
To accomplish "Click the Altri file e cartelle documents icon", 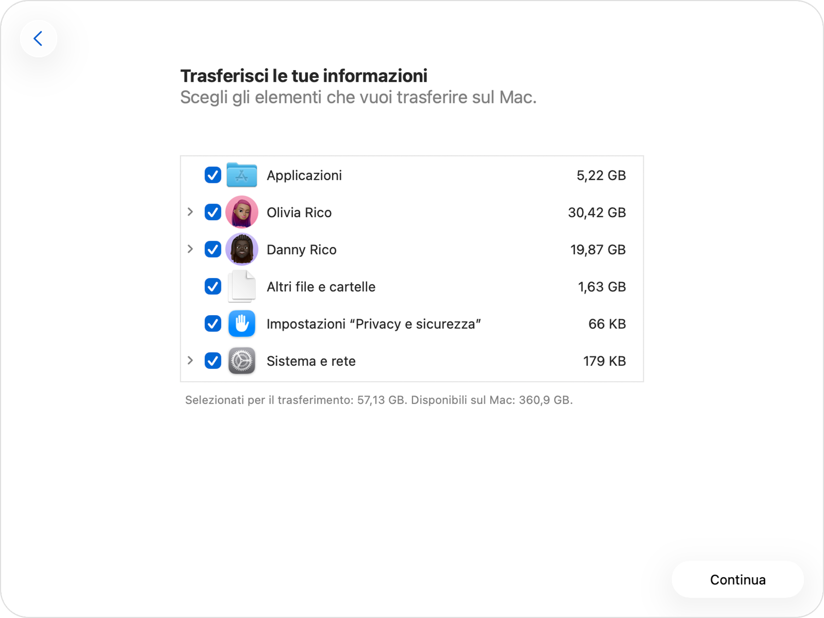I will (242, 286).
